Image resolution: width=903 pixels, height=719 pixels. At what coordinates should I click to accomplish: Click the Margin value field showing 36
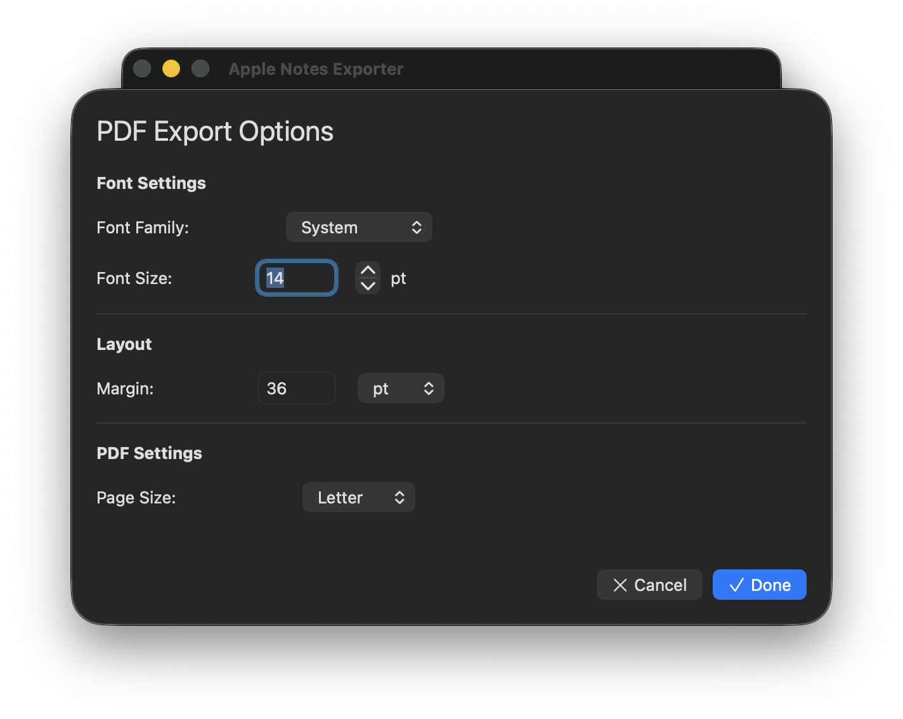tap(296, 388)
